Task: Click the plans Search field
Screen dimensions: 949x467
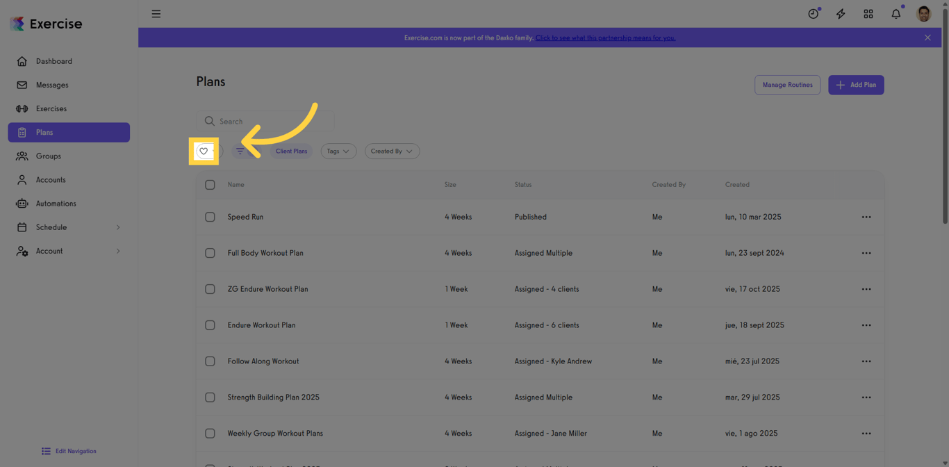Action: [x=265, y=121]
